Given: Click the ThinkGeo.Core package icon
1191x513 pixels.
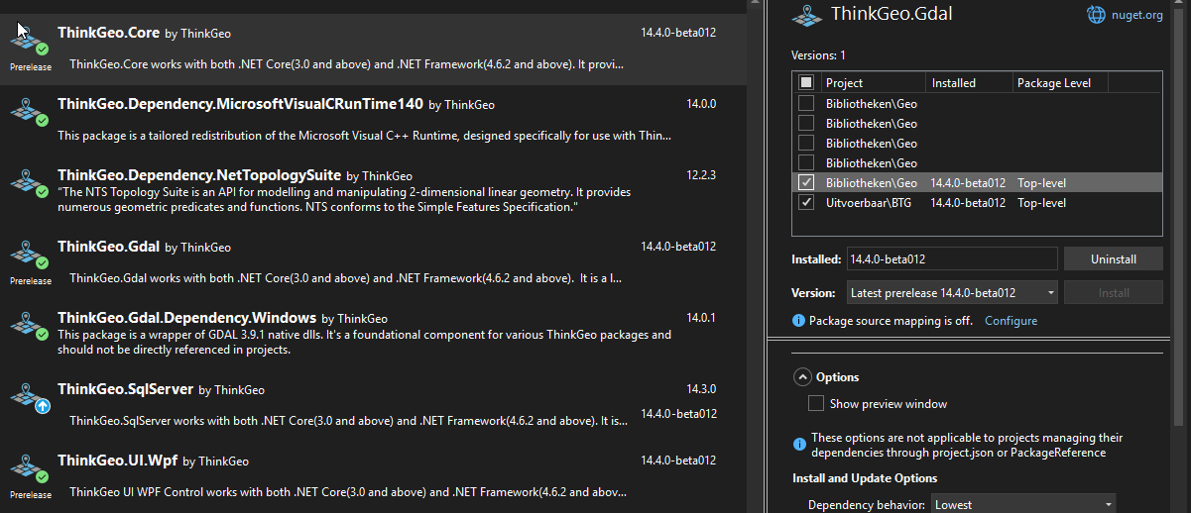Looking at the screenshot, I should click(30, 39).
